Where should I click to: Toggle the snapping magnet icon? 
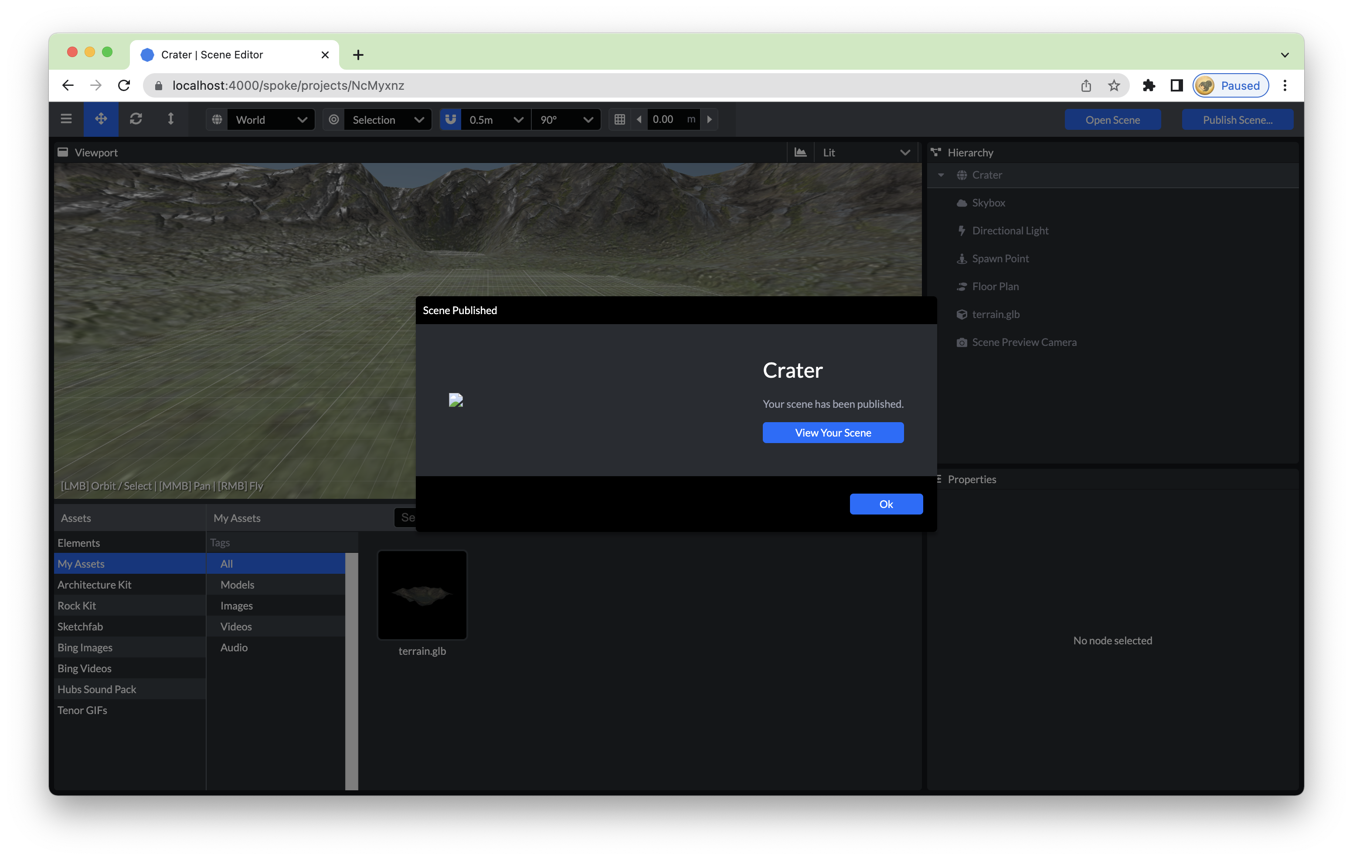coord(451,120)
